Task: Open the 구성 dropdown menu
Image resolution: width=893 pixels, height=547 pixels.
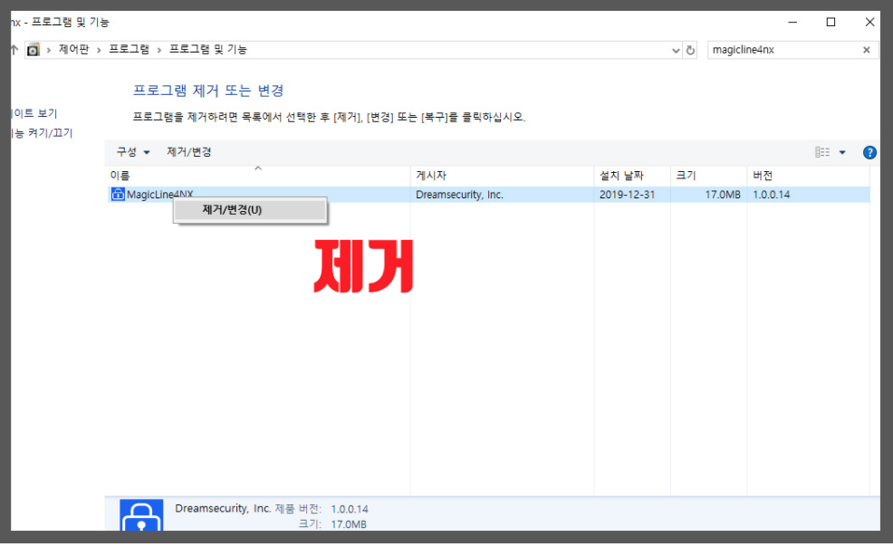Action: pos(133,152)
